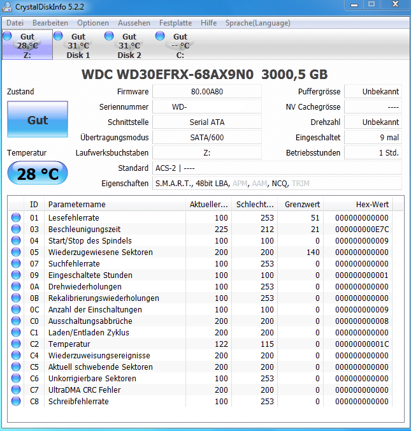Image resolution: width=411 pixels, height=431 pixels.
Task: Open the Aussehen menu
Action: click(x=134, y=23)
